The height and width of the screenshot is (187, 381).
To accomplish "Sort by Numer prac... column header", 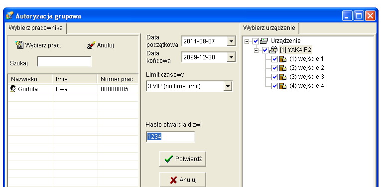I will coord(118,79).
